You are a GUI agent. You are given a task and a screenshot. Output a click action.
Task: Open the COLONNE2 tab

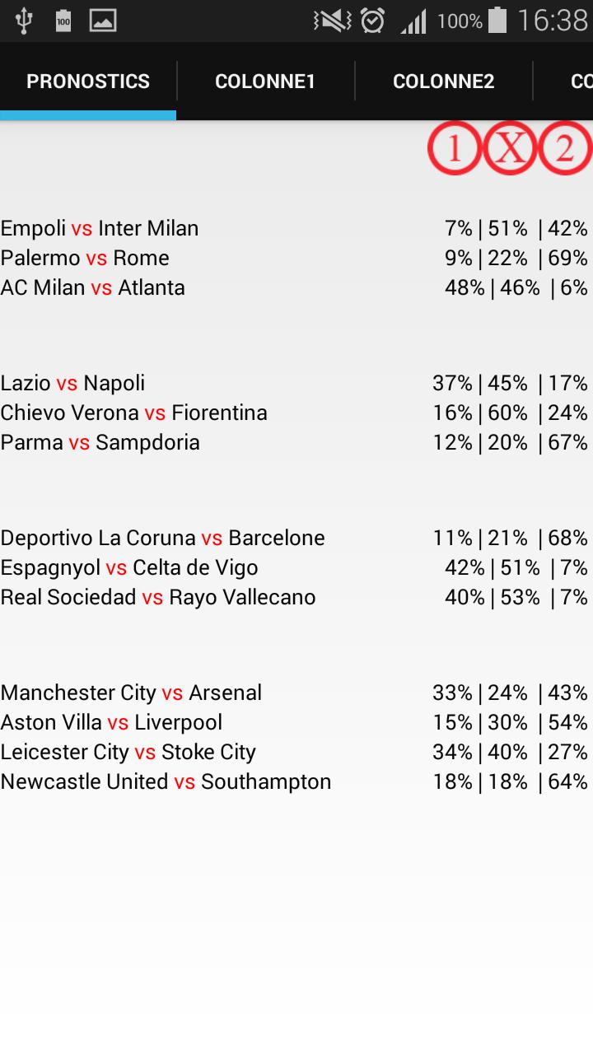tap(443, 82)
